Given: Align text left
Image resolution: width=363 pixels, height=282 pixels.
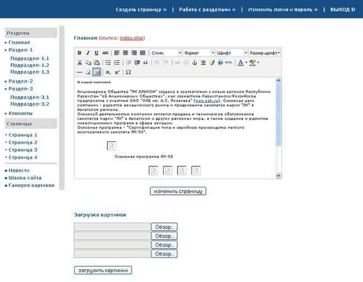Looking at the screenshot, I should coord(117,53).
